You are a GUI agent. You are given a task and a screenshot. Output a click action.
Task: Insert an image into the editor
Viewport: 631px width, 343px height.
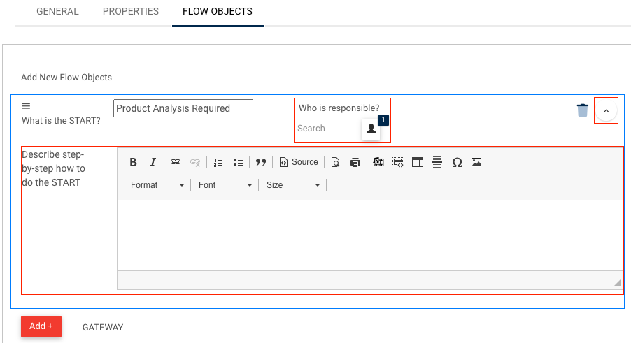(x=476, y=162)
